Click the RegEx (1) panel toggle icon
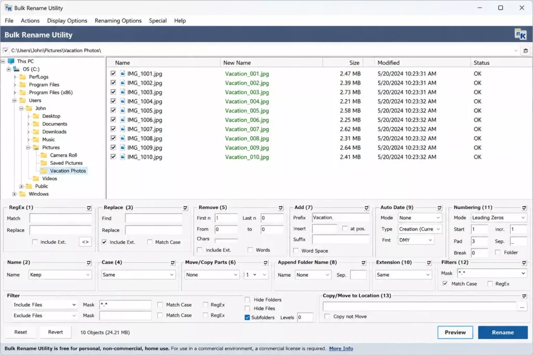Screen dimensions: 533x355 (88, 208)
